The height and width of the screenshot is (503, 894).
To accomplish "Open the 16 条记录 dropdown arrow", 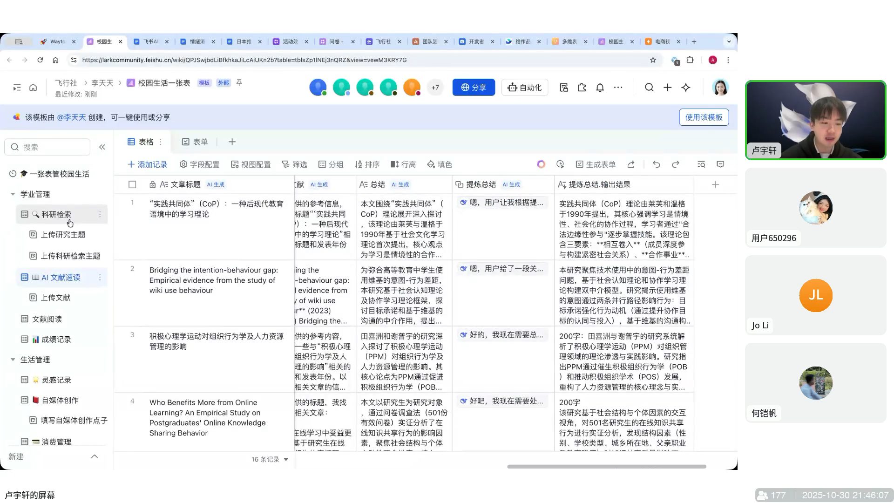I will pos(286,460).
